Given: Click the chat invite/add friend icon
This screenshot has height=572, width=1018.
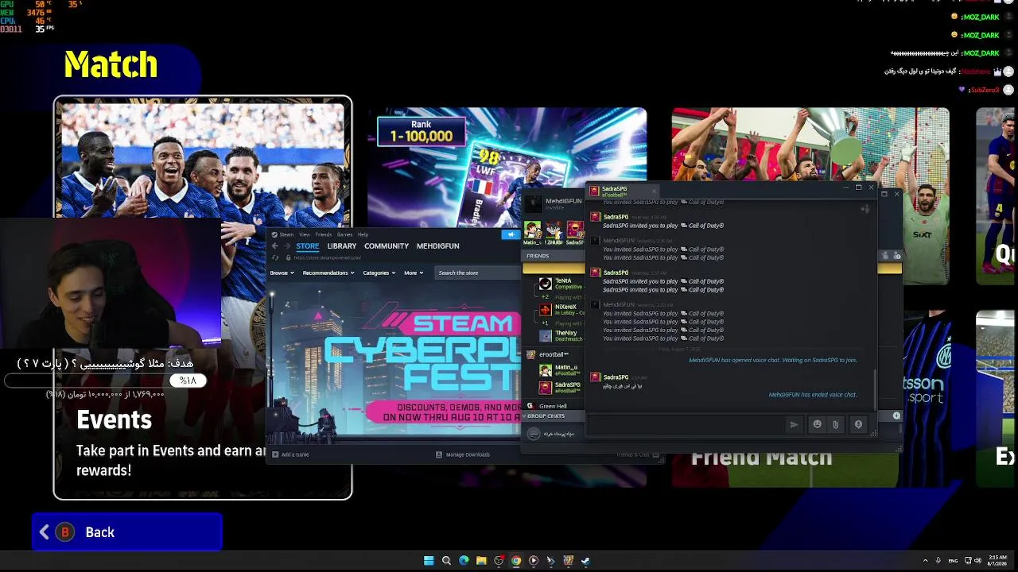Looking at the screenshot, I should [x=865, y=209].
